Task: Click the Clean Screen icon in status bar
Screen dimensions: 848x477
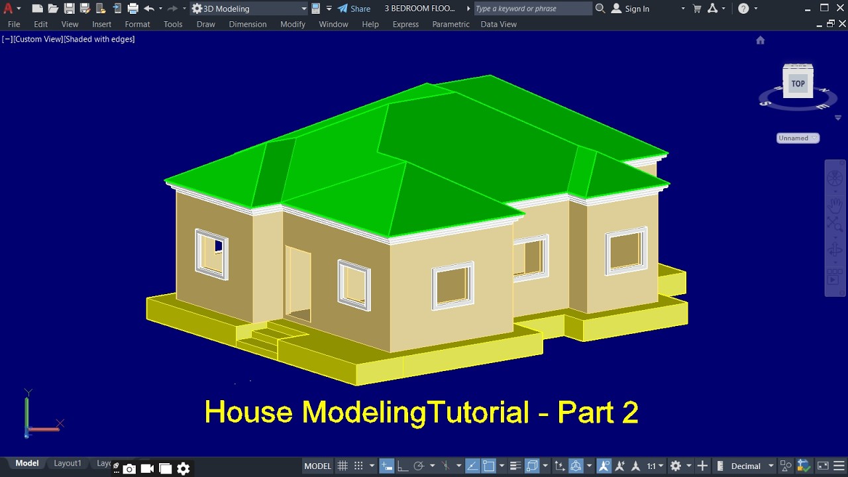Action: coord(823,466)
